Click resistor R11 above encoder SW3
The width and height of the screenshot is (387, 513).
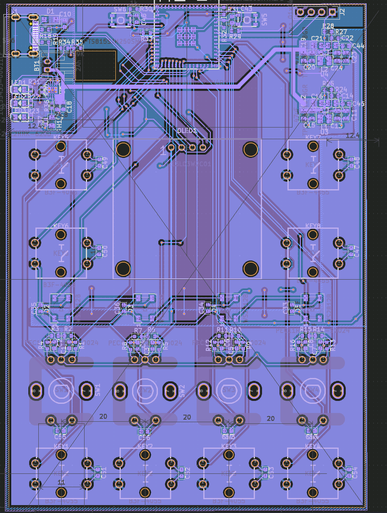point(221,335)
